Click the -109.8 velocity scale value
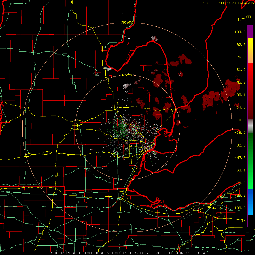Viewport: 255px width, 255px height. 239,208
